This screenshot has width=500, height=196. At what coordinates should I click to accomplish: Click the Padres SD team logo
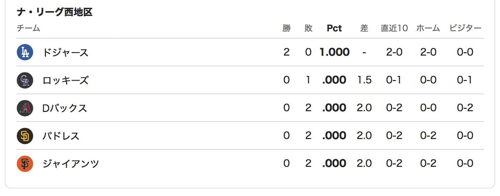25,136
